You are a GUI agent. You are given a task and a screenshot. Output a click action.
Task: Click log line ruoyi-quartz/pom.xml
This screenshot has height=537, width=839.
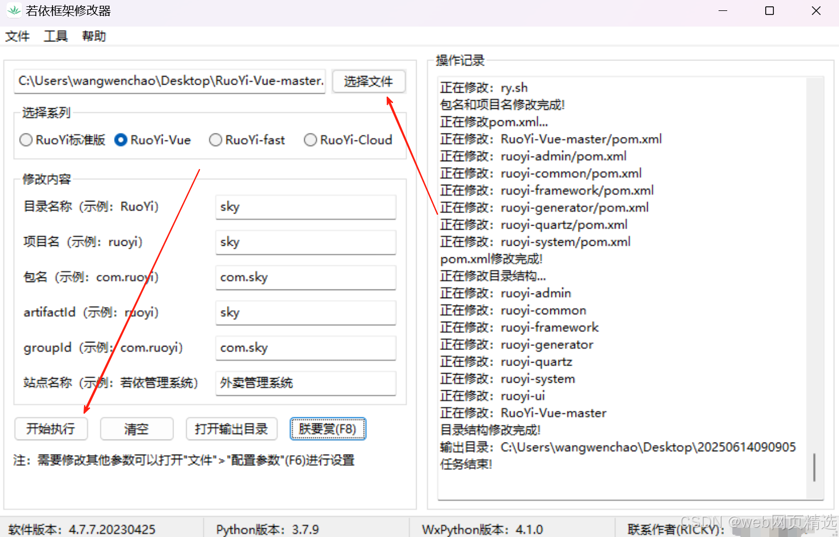click(534, 224)
